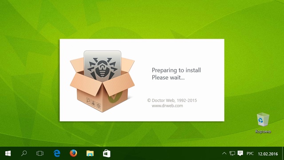
Task: Click the Dr.Web spider box logo
Action: [x=103, y=81]
